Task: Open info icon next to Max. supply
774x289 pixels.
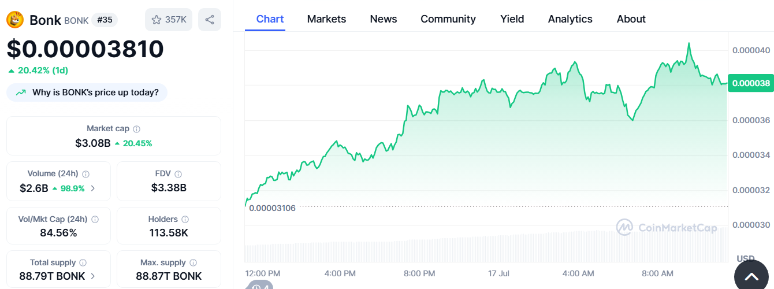Action: [x=193, y=263]
